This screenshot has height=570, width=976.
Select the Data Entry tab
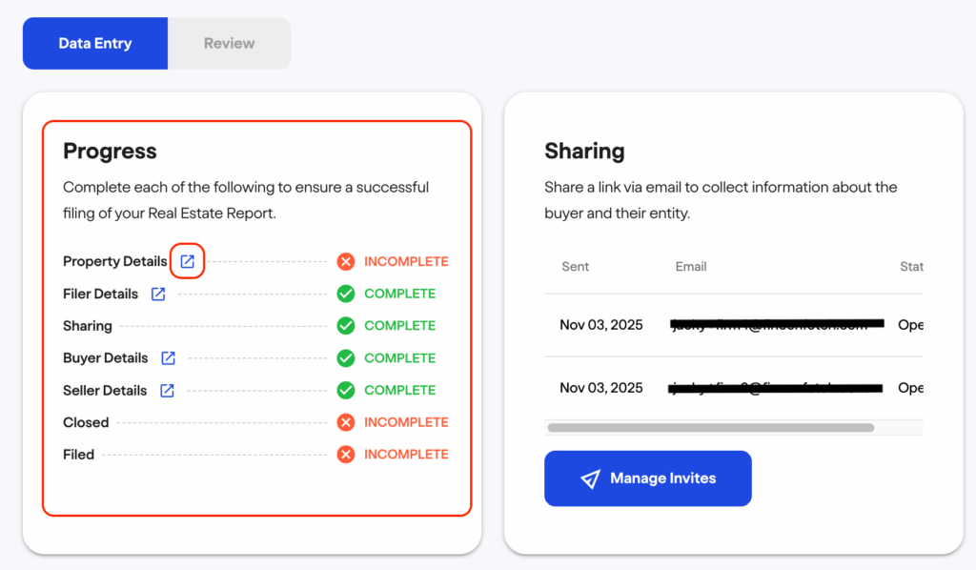(x=95, y=43)
